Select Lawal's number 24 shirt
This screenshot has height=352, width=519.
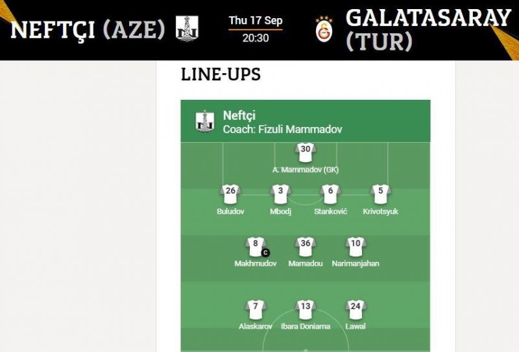(x=356, y=309)
